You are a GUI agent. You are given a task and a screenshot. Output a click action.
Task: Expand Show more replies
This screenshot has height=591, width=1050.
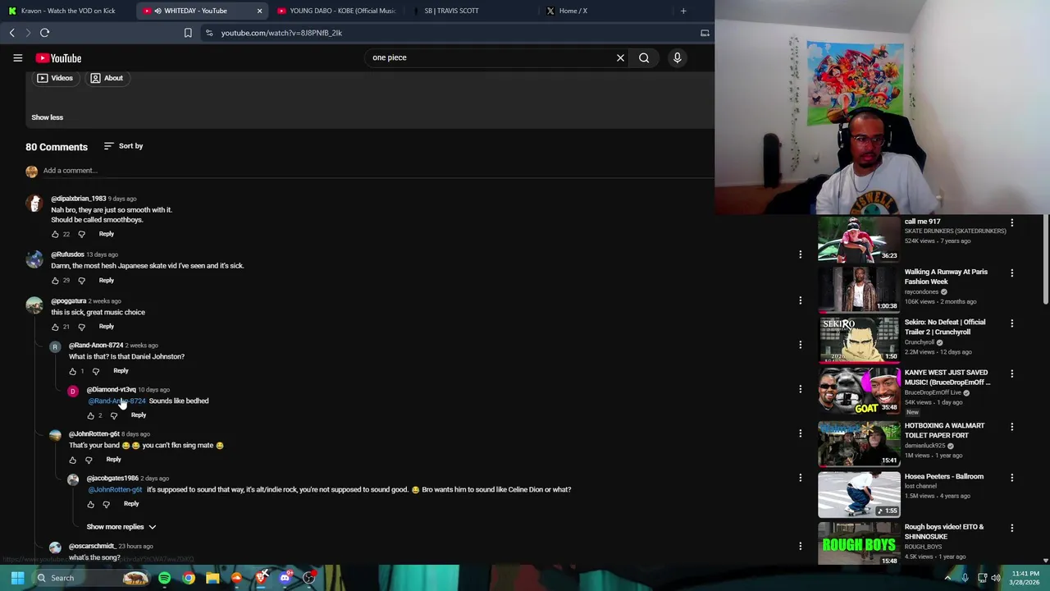[121, 527]
